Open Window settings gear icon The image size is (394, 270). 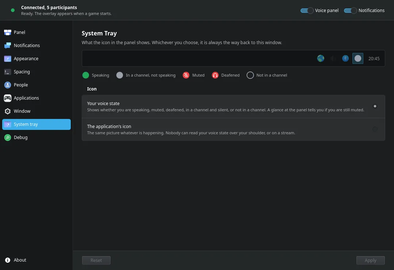(8, 111)
